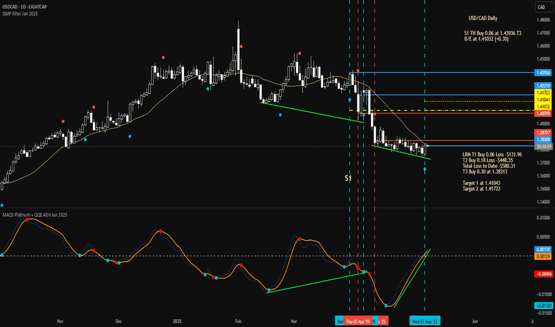Image resolution: width=555 pixels, height=327 pixels.
Task: Click the Nov label on time axis
Action: coord(60,321)
